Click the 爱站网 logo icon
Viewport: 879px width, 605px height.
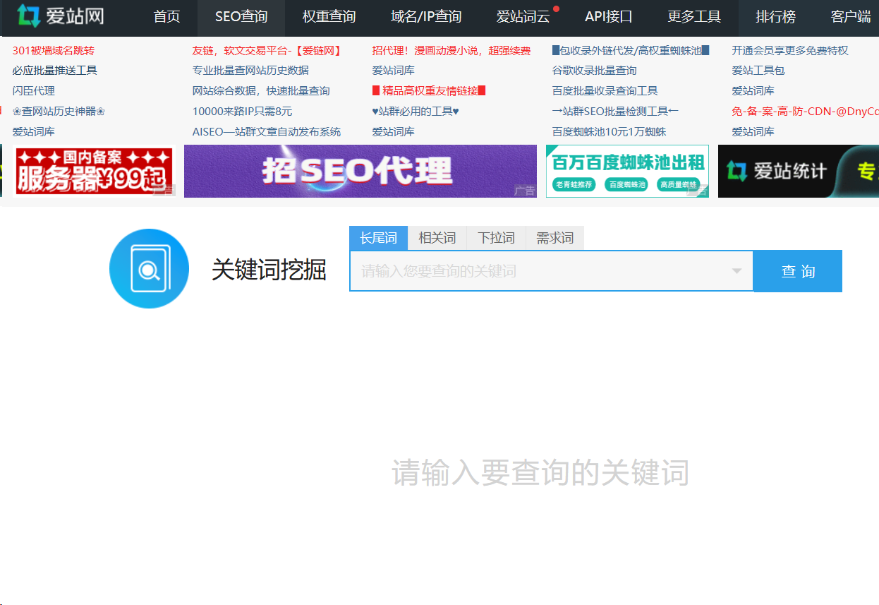(x=29, y=16)
